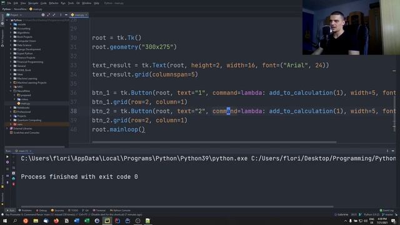The width and height of the screenshot is (400, 225).
Task: Open the Refactor menu
Action: coord(54,3)
